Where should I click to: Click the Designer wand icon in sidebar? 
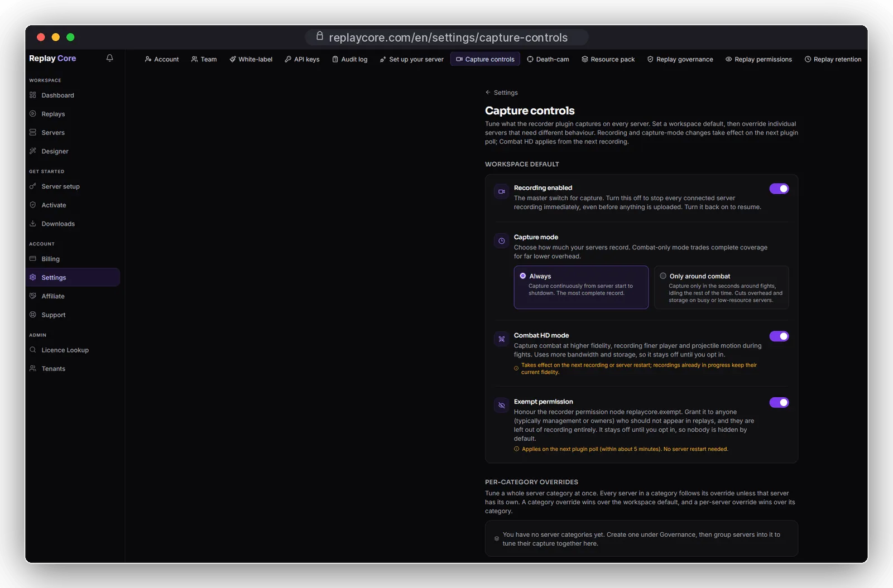point(33,151)
